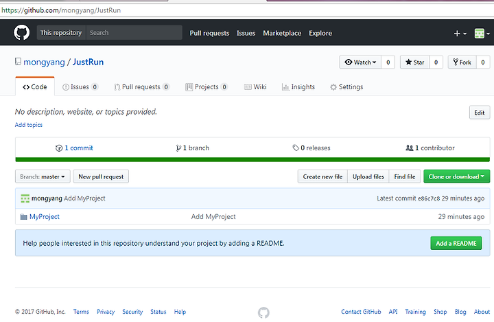
Task: Switch to the Issues tab
Action: (x=80, y=87)
